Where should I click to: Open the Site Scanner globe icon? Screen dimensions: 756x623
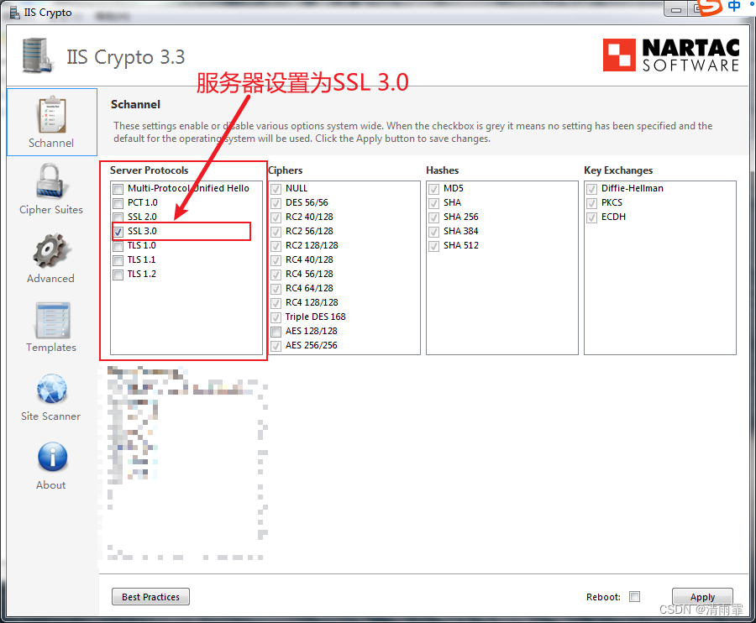pos(52,389)
